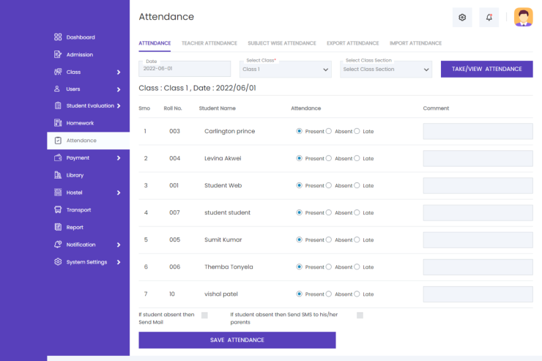Select the Attendance clipboard icon
Viewport: 542px width, 361px height.
tap(58, 141)
